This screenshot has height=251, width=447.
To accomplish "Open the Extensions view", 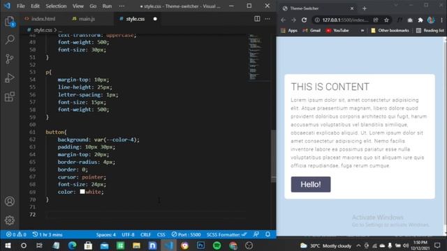I will point(9,97).
